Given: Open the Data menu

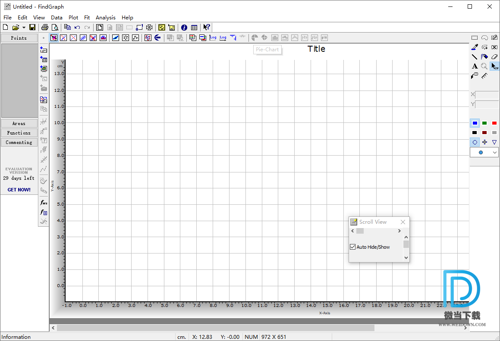Looking at the screenshot, I should (57, 18).
